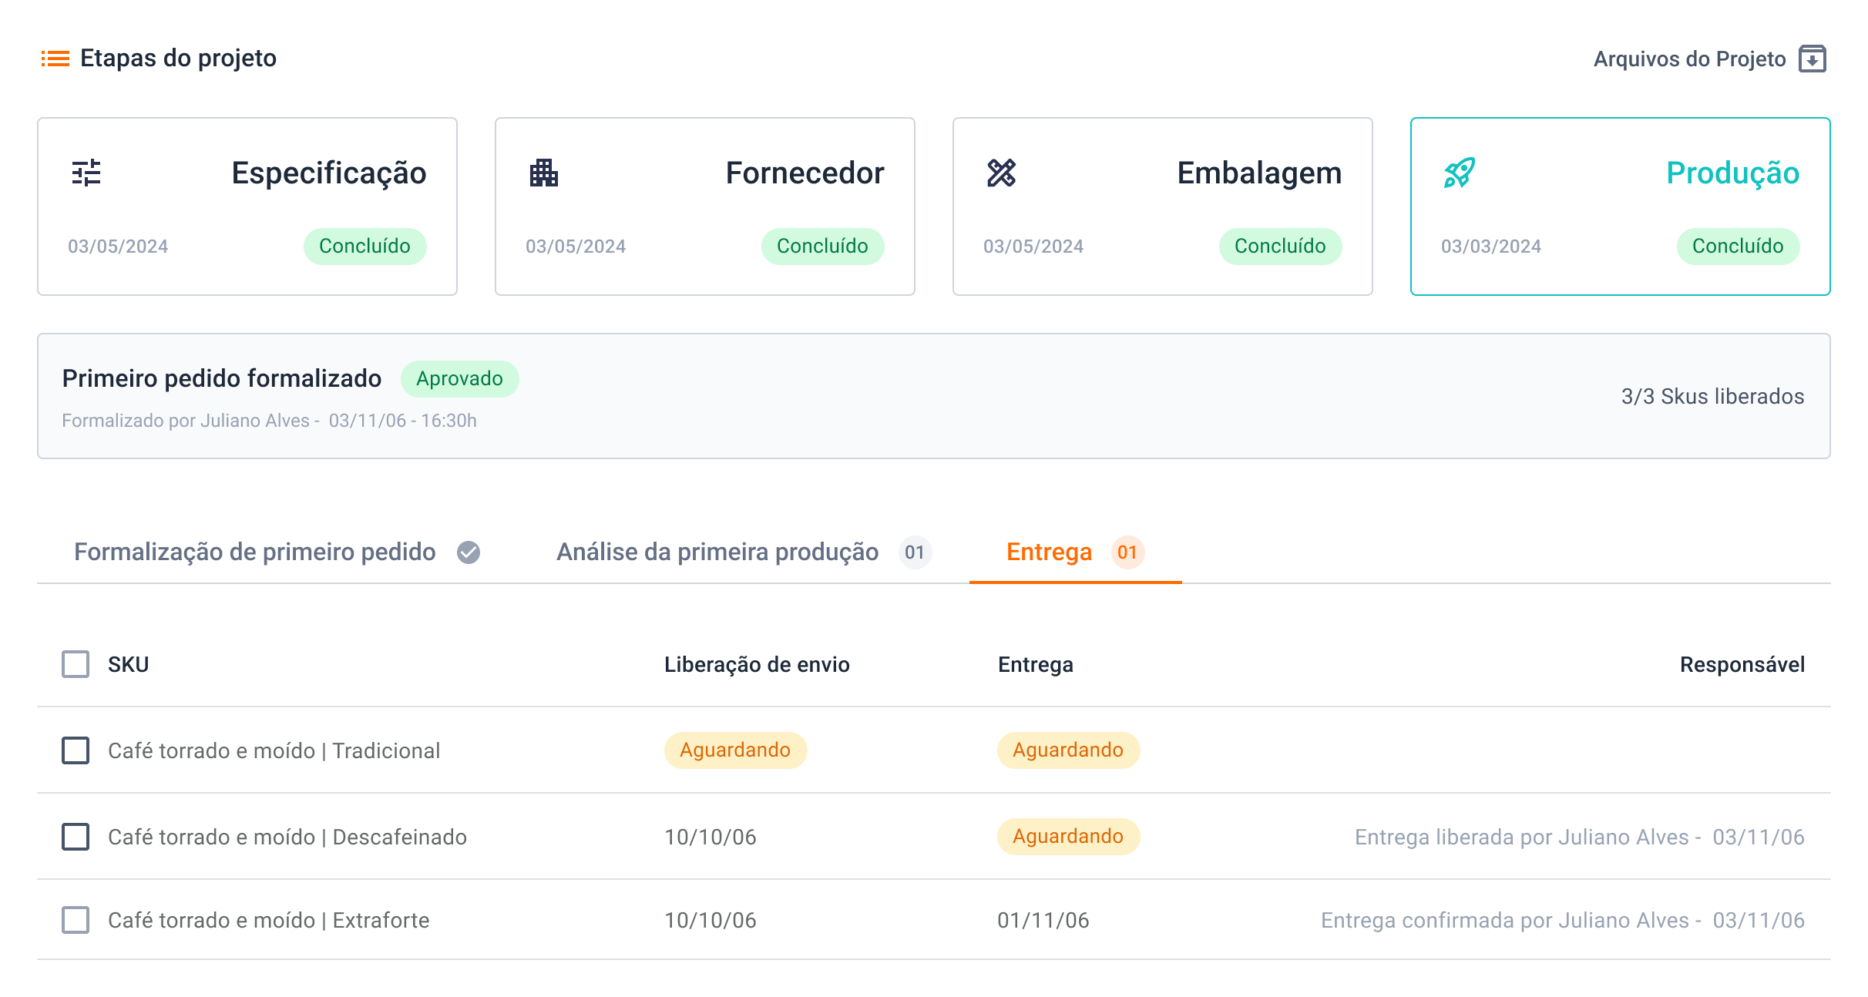This screenshot has width=1868, height=997.
Task: Switch to Análise da primeira produção tab
Action: pyautogui.click(x=744, y=552)
